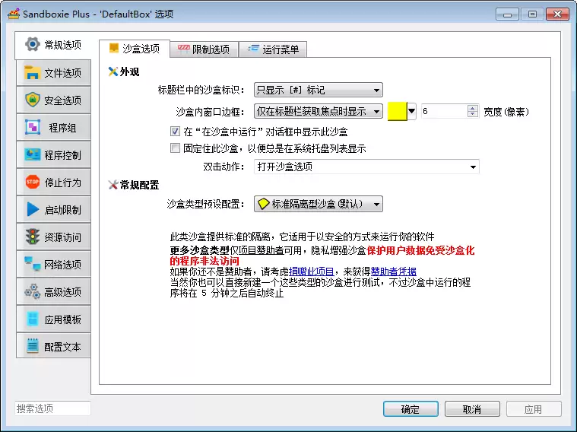Image resolution: width=577 pixels, height=432 pixels.
Task: Click the Sandboxie Plus title bar icon
Action: click(x=14, y=14)
